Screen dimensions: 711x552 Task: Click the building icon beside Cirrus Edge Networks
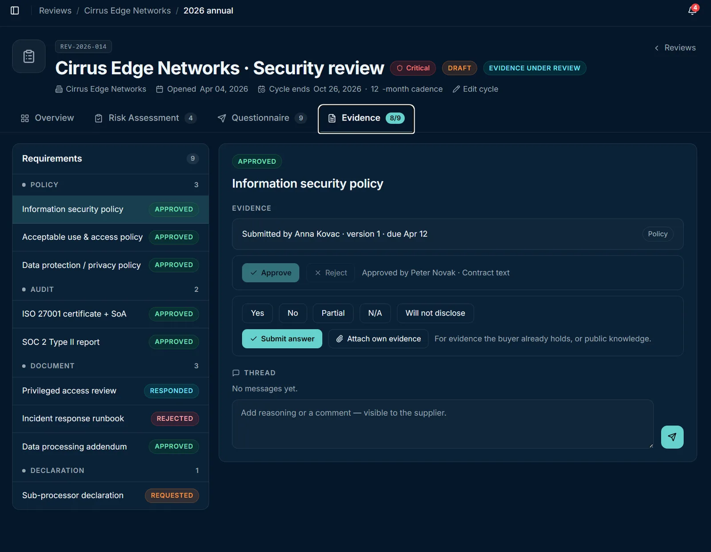(59, 89)
